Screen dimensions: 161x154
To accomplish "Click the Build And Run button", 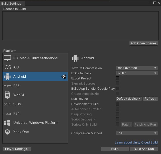I will tap(144, 149).
